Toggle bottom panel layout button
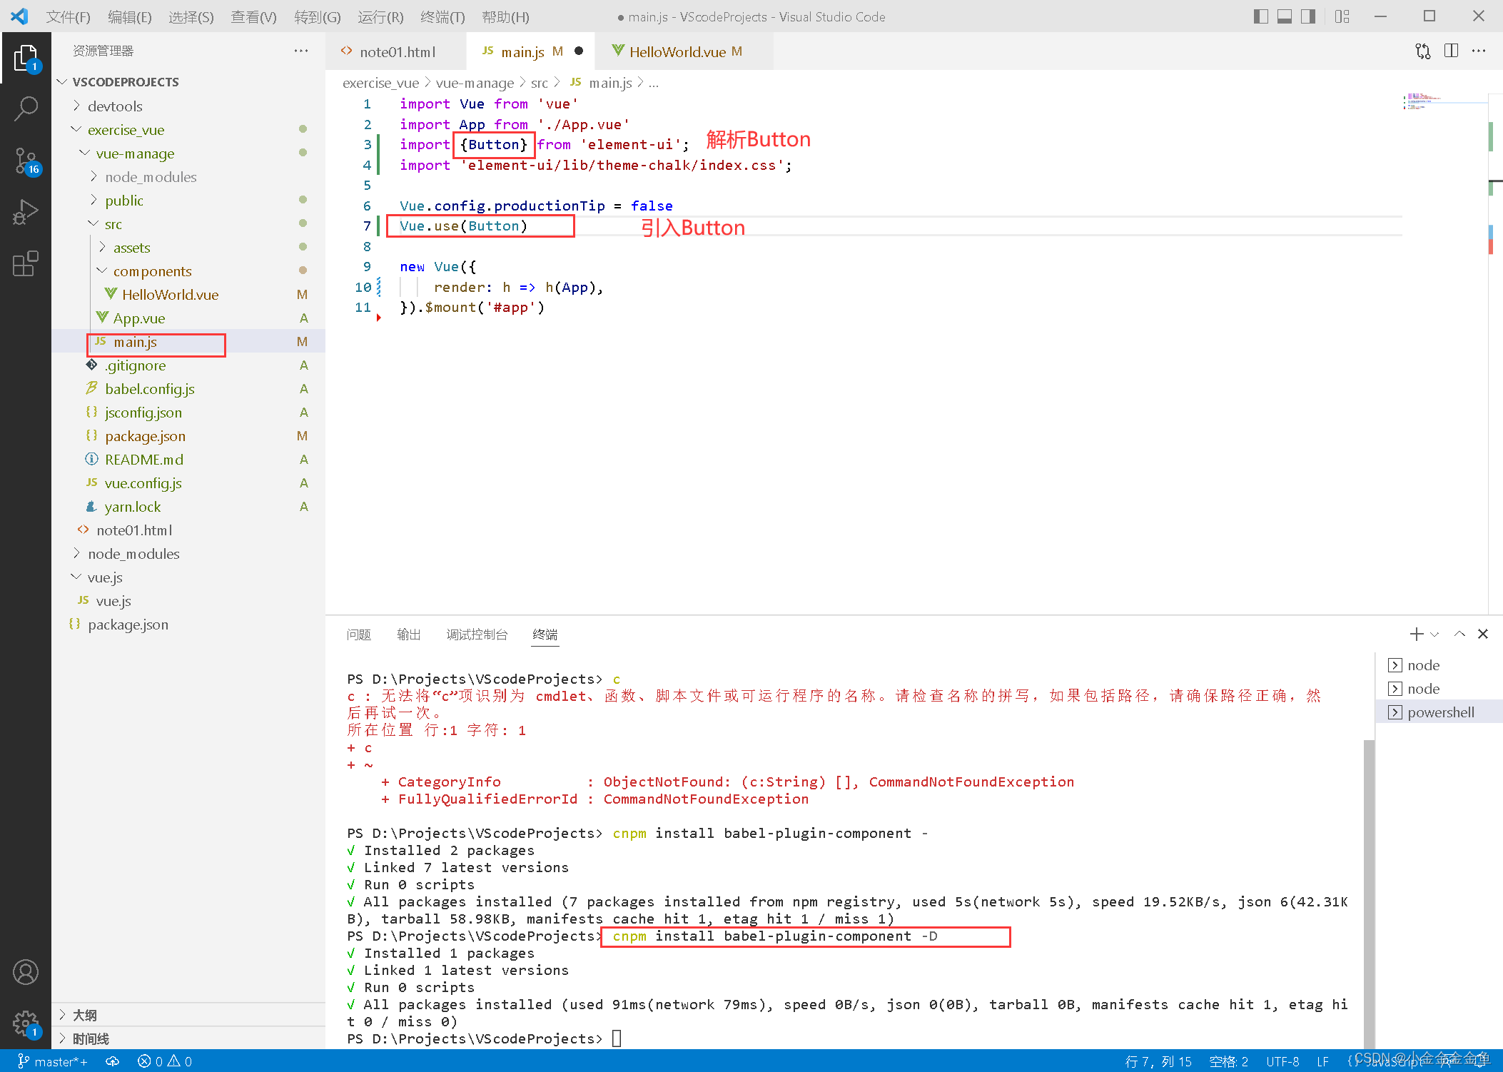The height and width of the screenshot is (1072, 1503). click(x=1285, y=16)
